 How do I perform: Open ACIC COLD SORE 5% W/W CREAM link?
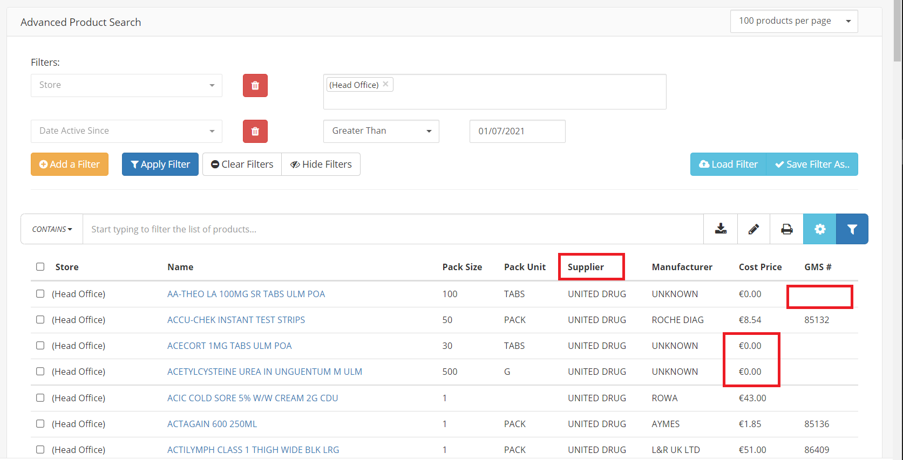coord(253,398)
